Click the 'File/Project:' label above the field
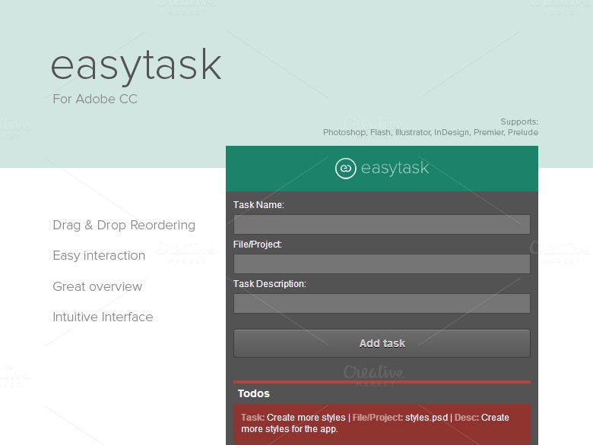The width and height of the screenshot is (593, 445). click(x=257, y=245)
